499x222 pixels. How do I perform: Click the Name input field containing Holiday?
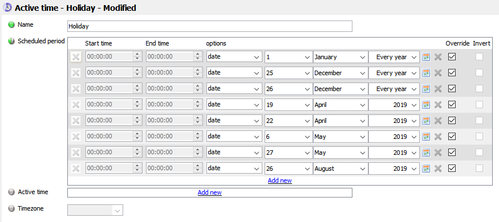coord(210,26)
